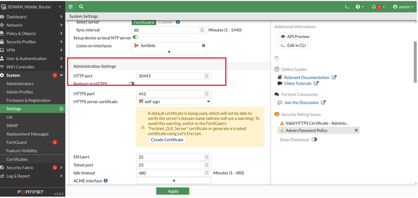418x198 pixels.
Task: Add another Listen on Interfaces entry
Action: pos(169,52)
